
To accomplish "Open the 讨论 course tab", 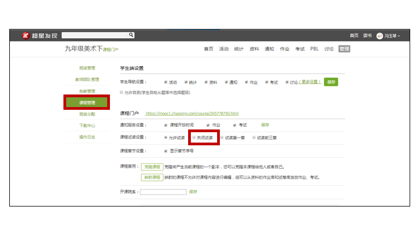I will click(x=329, y=49).
